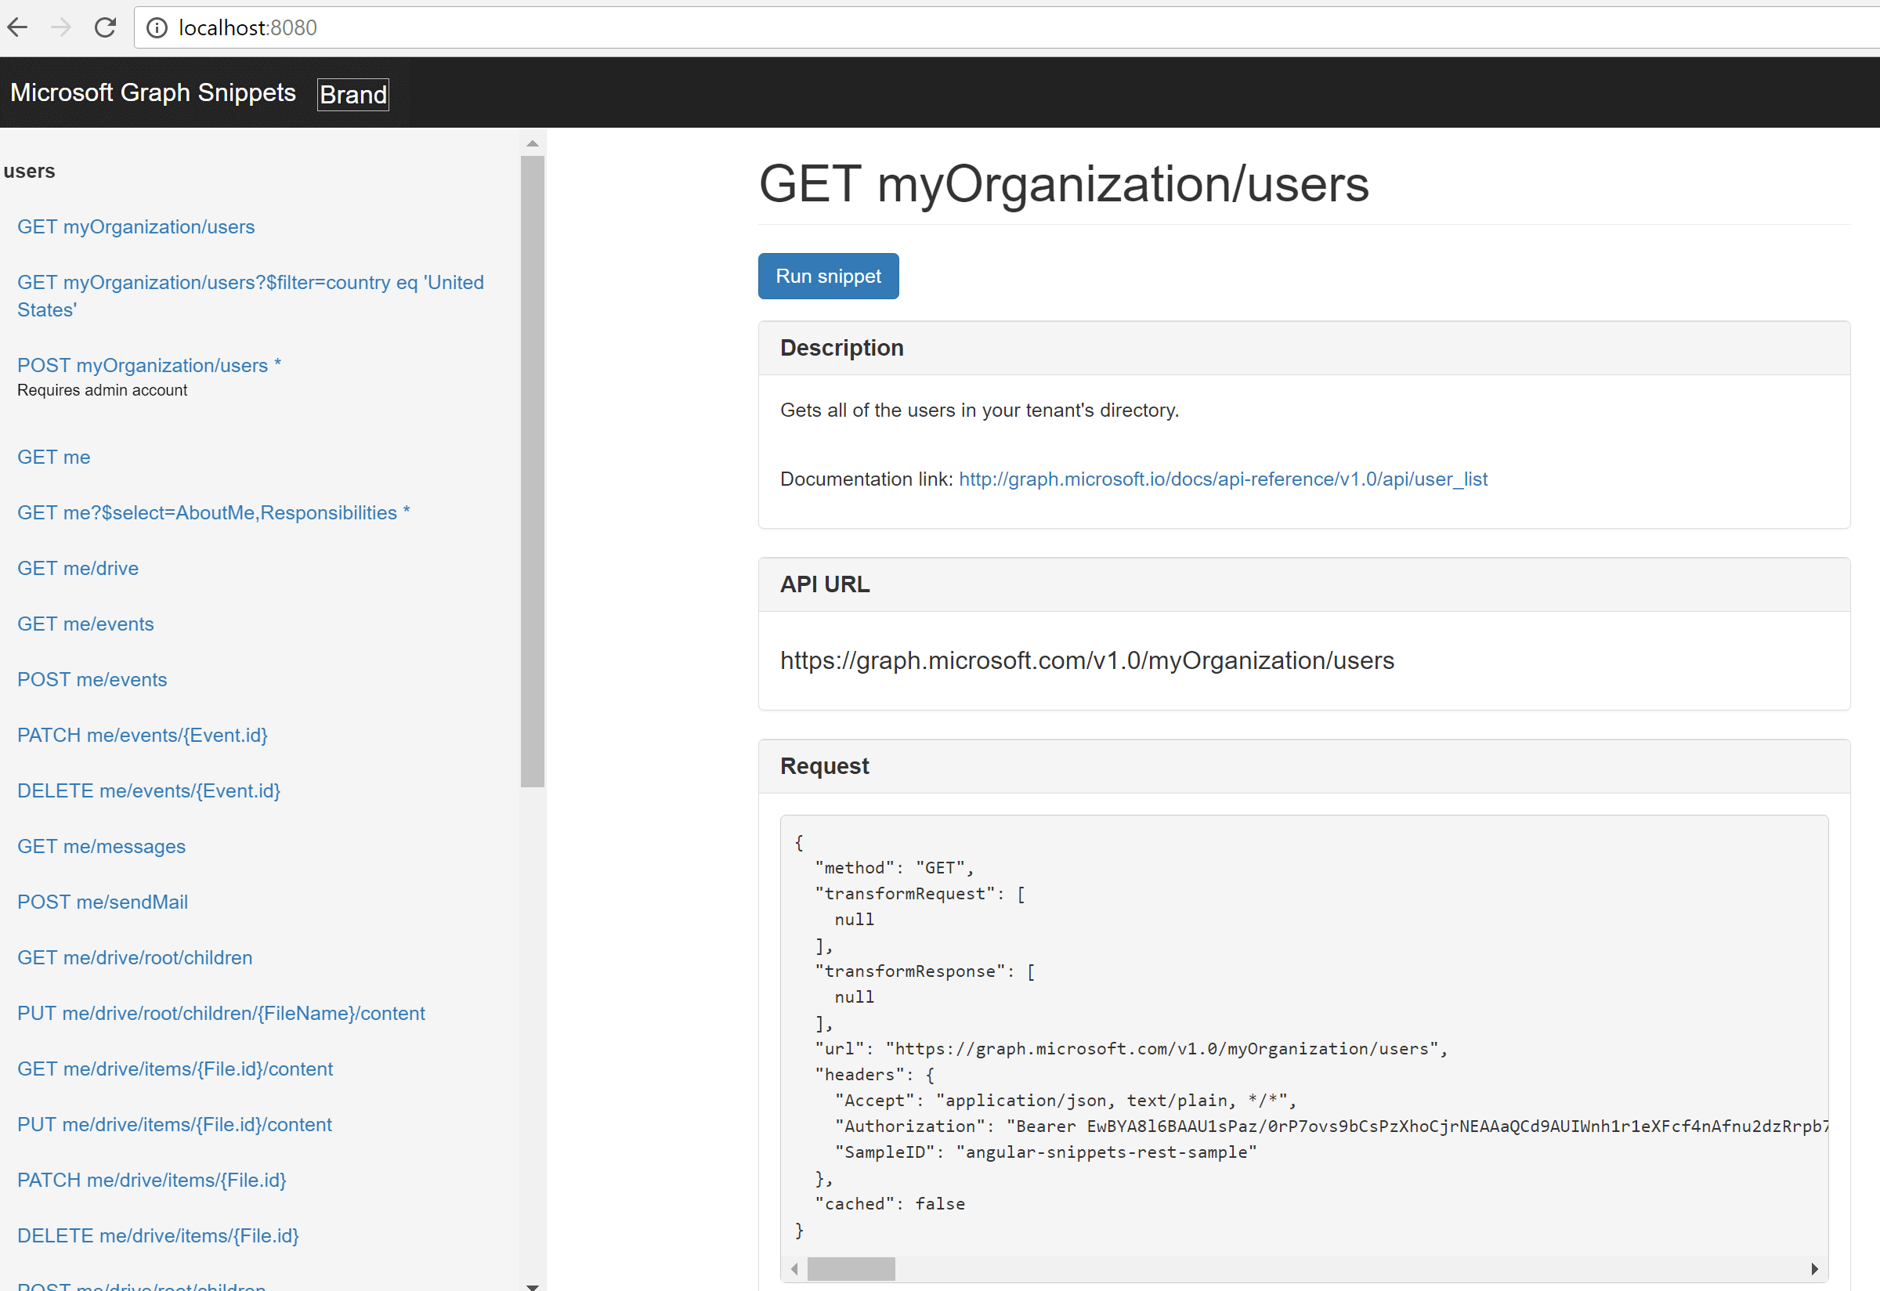Click Request code box right scroll arrow

(x=1814, y=1268)
